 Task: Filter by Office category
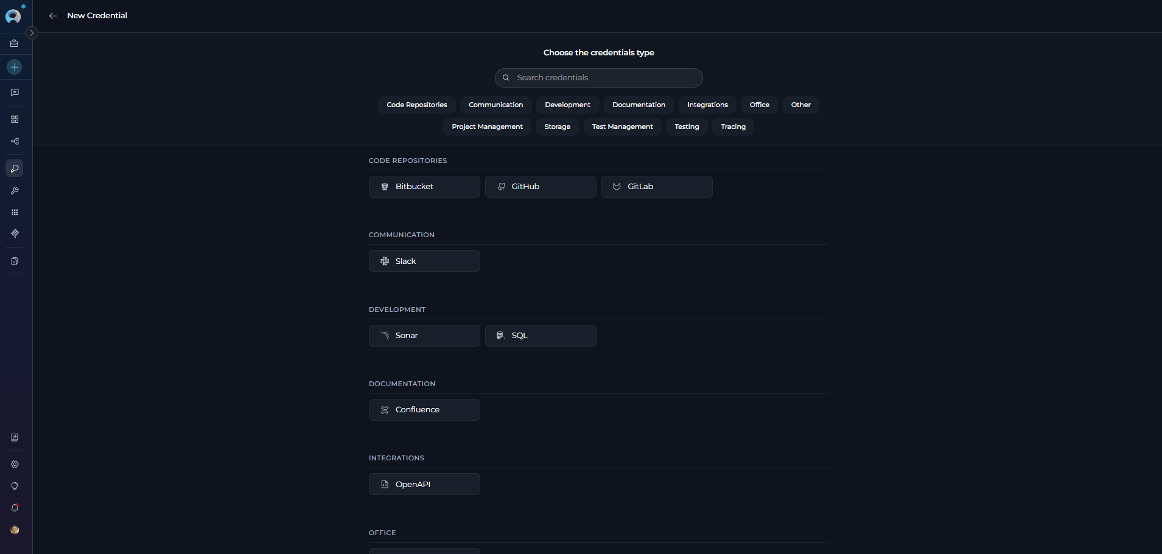[x=760, y=105]
